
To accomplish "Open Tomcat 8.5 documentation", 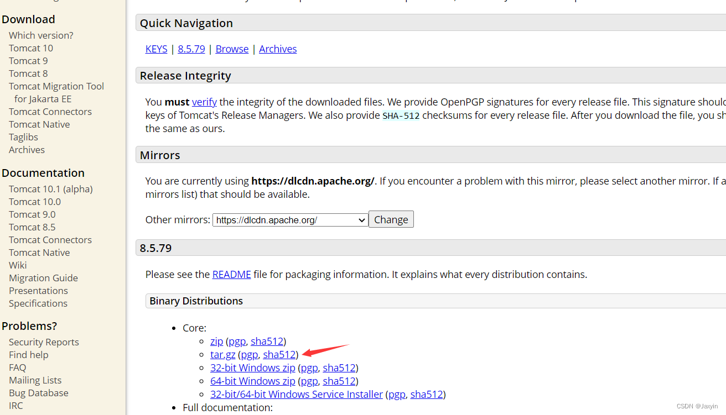I will (x=32, y=227).
